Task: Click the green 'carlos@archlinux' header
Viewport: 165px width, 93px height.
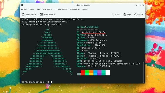Action: pyautogui.click(x=88, y=27)
